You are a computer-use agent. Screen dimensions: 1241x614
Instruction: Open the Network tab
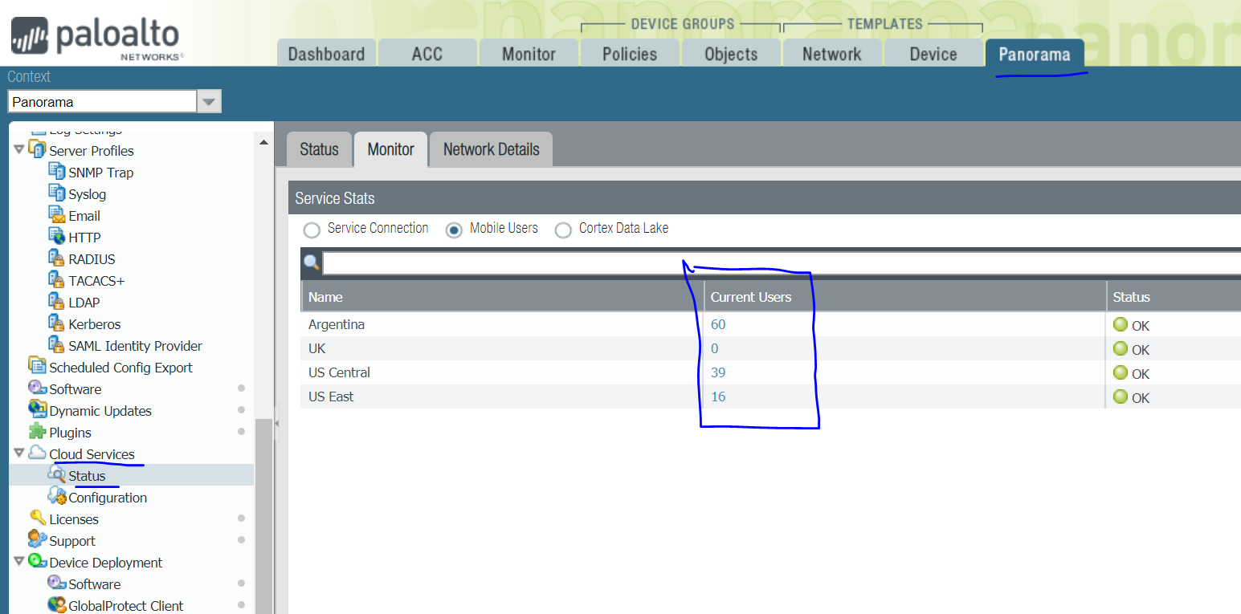pos(832,54)
